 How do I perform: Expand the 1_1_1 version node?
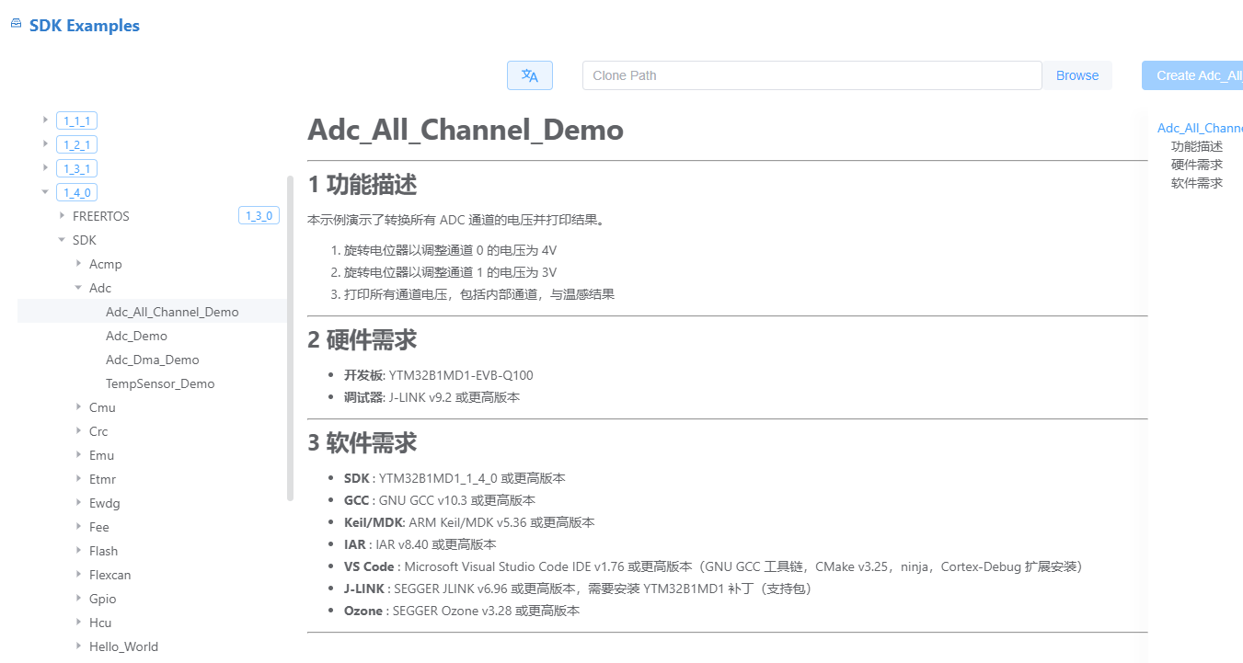click(x=45, y=120)
